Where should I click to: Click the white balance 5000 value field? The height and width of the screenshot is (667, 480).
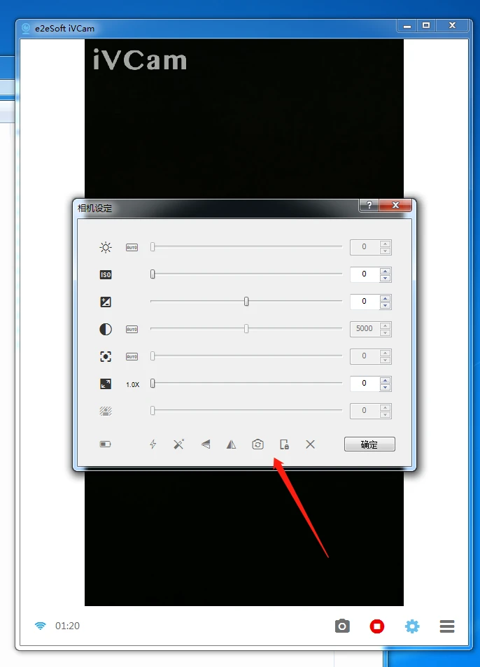(x=365, y=329)
